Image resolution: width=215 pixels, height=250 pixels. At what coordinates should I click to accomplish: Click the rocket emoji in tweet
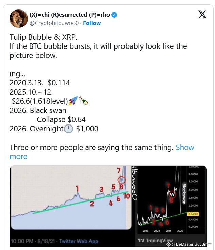(73, 101)
